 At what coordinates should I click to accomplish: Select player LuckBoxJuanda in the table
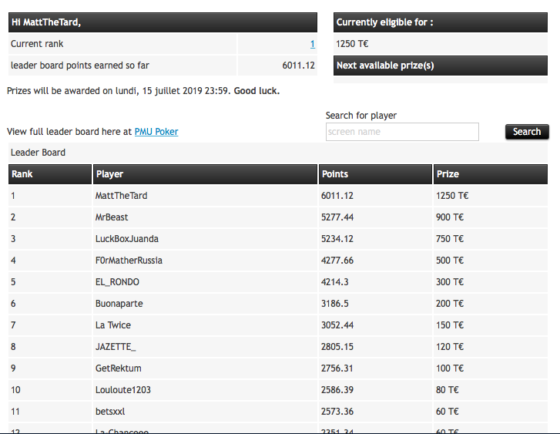click(x=127, y=239)
